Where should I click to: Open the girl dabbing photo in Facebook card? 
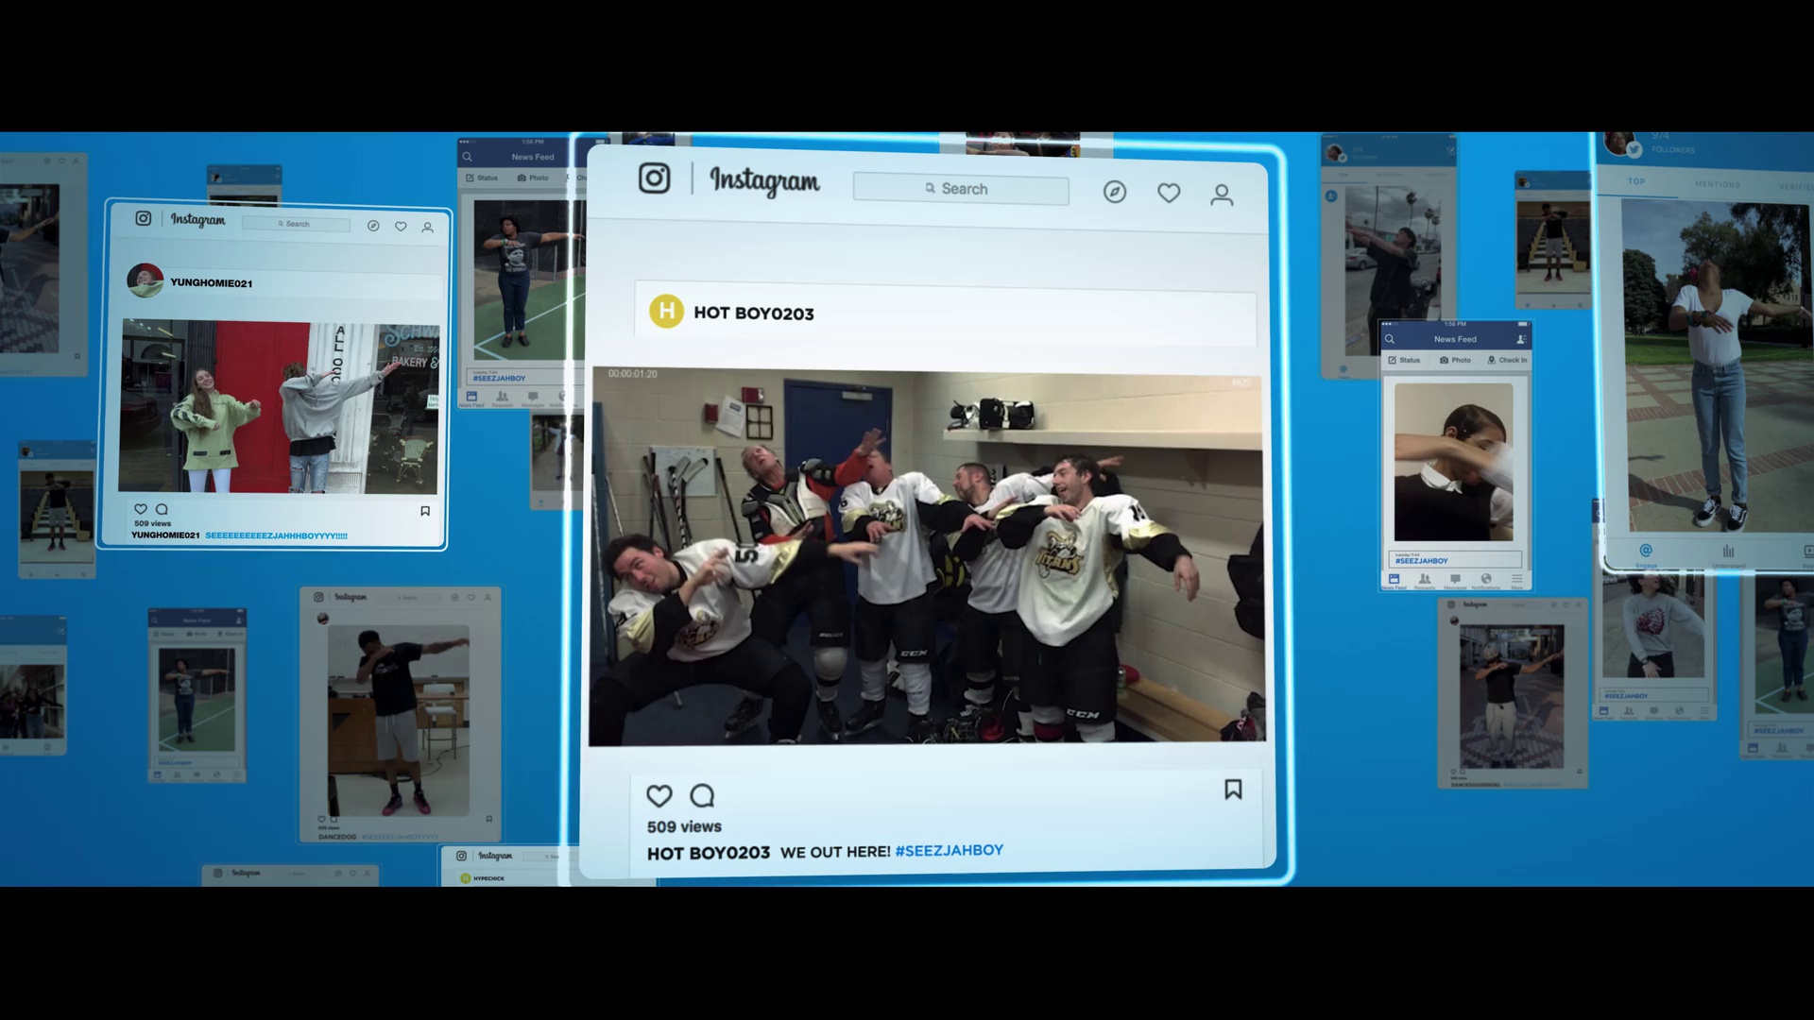pyautogui.click(x=1454, y=462)
